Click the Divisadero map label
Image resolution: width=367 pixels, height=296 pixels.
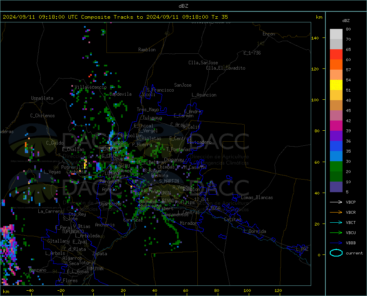pos(199,142)
